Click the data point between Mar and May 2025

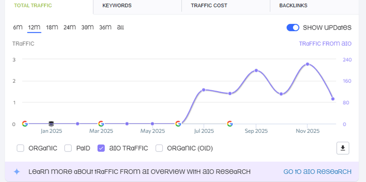click(127, 124)
